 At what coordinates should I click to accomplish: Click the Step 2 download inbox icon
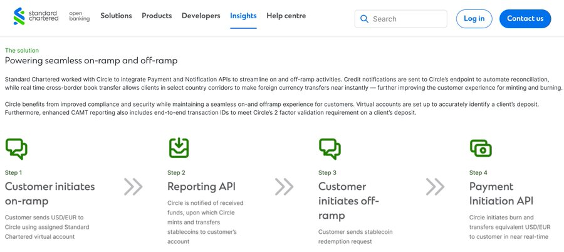[x=179, y=147]
